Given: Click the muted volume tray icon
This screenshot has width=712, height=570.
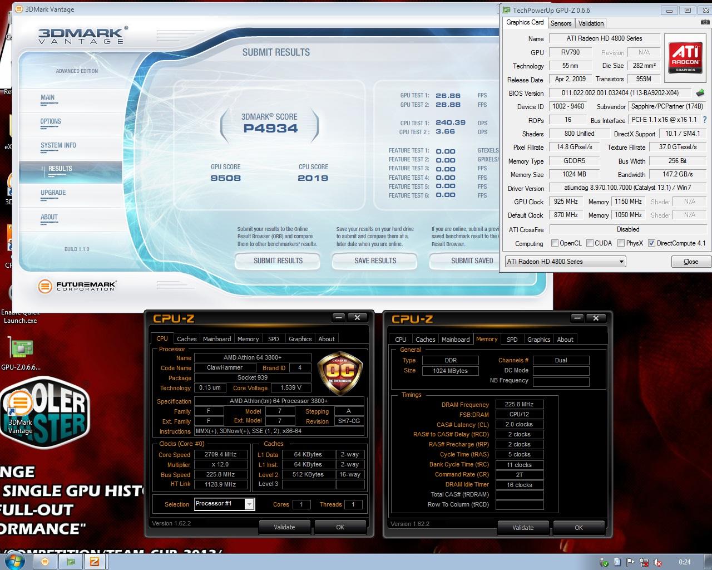Looking at the screenshot, I should pos(657,562).
